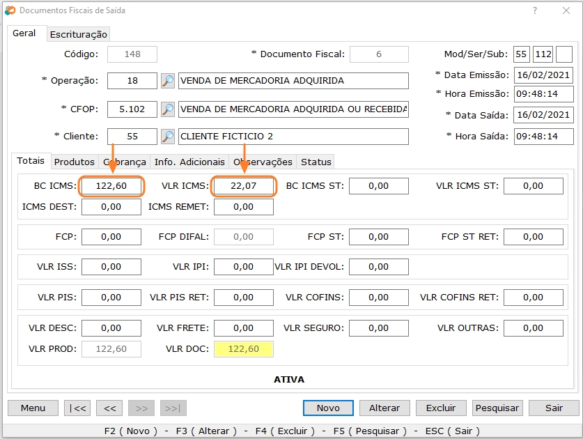Click the Alterar button
The image size is (583, 439).
pyautogui.click(x=384, y=408)
